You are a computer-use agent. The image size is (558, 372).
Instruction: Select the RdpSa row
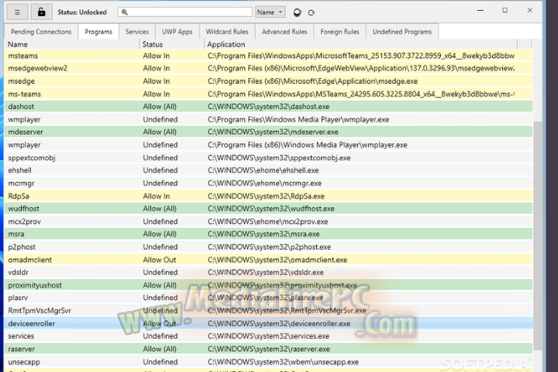(x=269, y=196)
